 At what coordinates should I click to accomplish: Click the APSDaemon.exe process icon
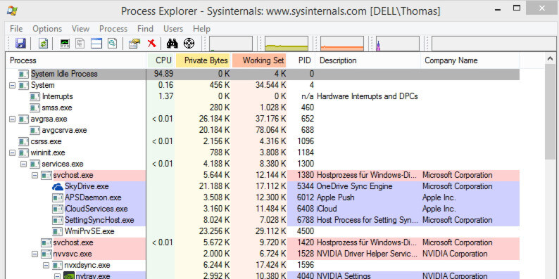(x=58, y=197)
